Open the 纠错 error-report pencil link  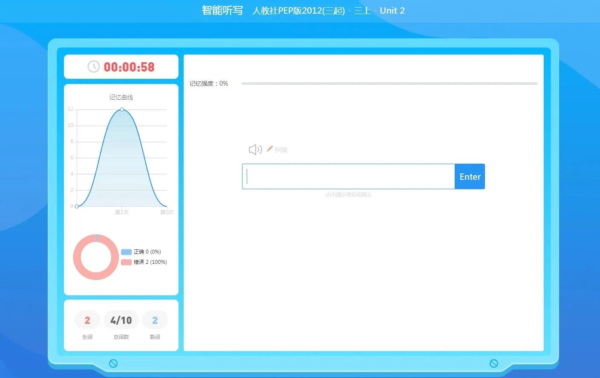click(x=277, y=149)
